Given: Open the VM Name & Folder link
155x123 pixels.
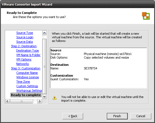Looking at the screenshot, I should tap(28, 55).
